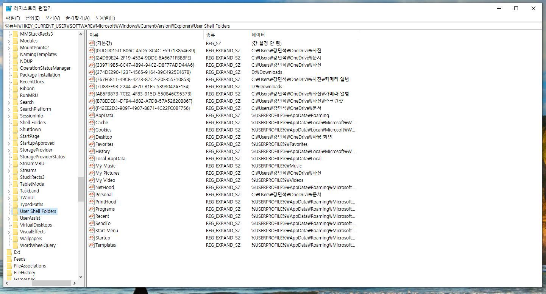
Task: Select the TypedPaths key in tree
Action: click(32, 205)
